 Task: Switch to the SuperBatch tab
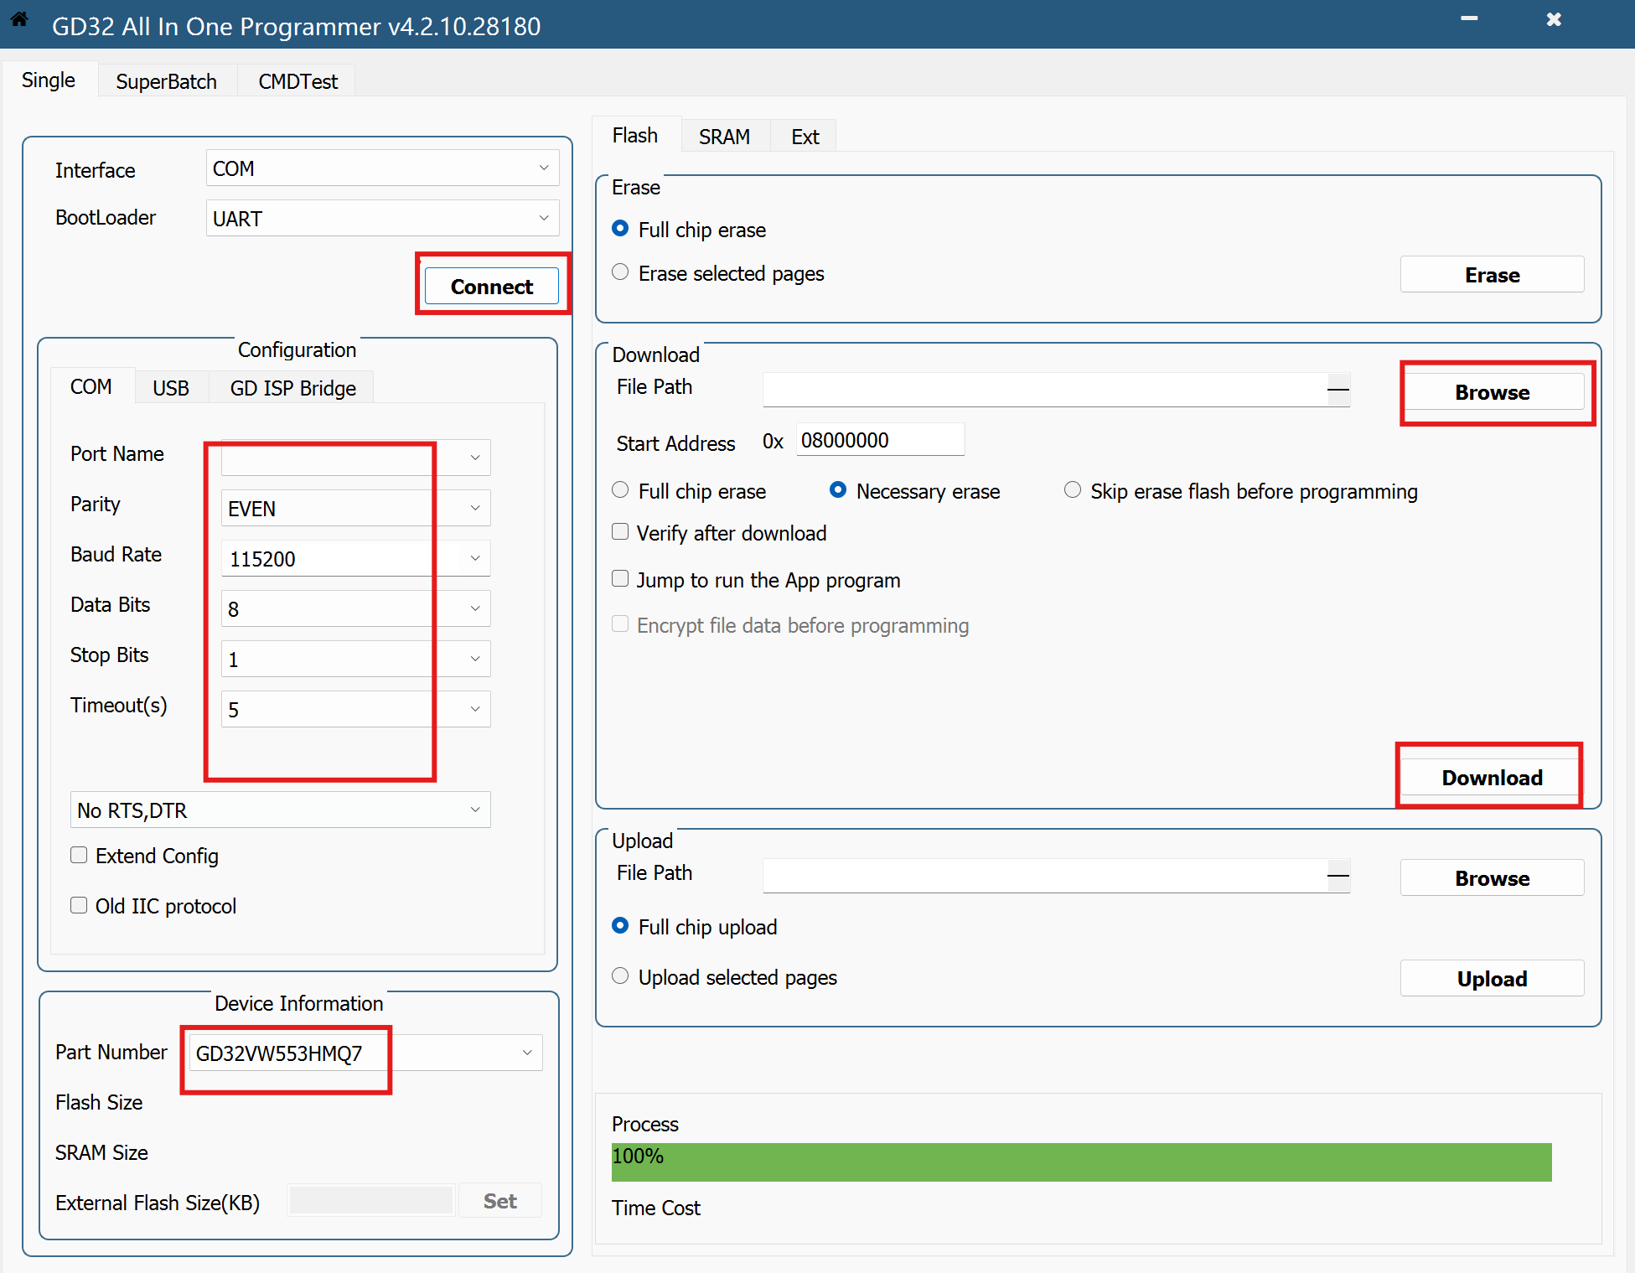166,81
